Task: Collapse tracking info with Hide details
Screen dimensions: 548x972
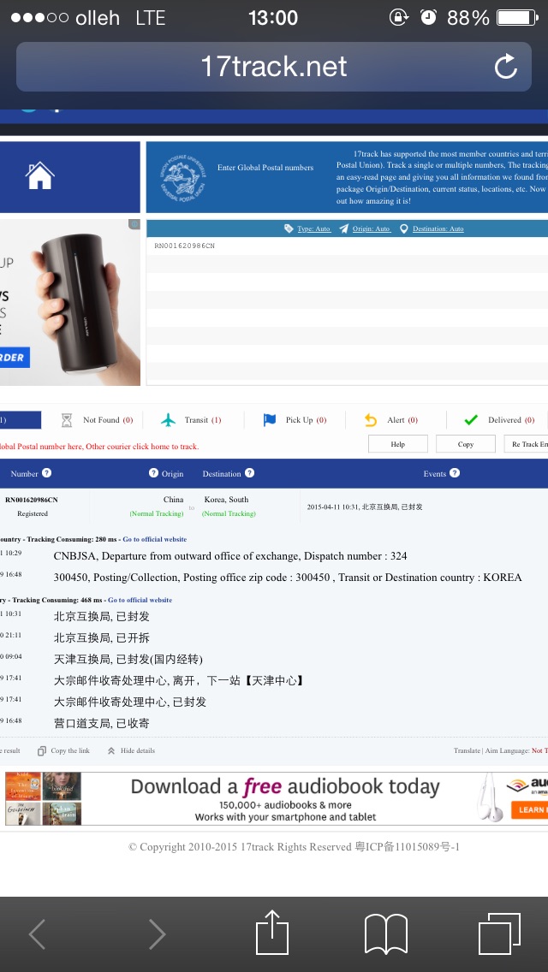Action: pyautogui.click(x=131, y=750)
